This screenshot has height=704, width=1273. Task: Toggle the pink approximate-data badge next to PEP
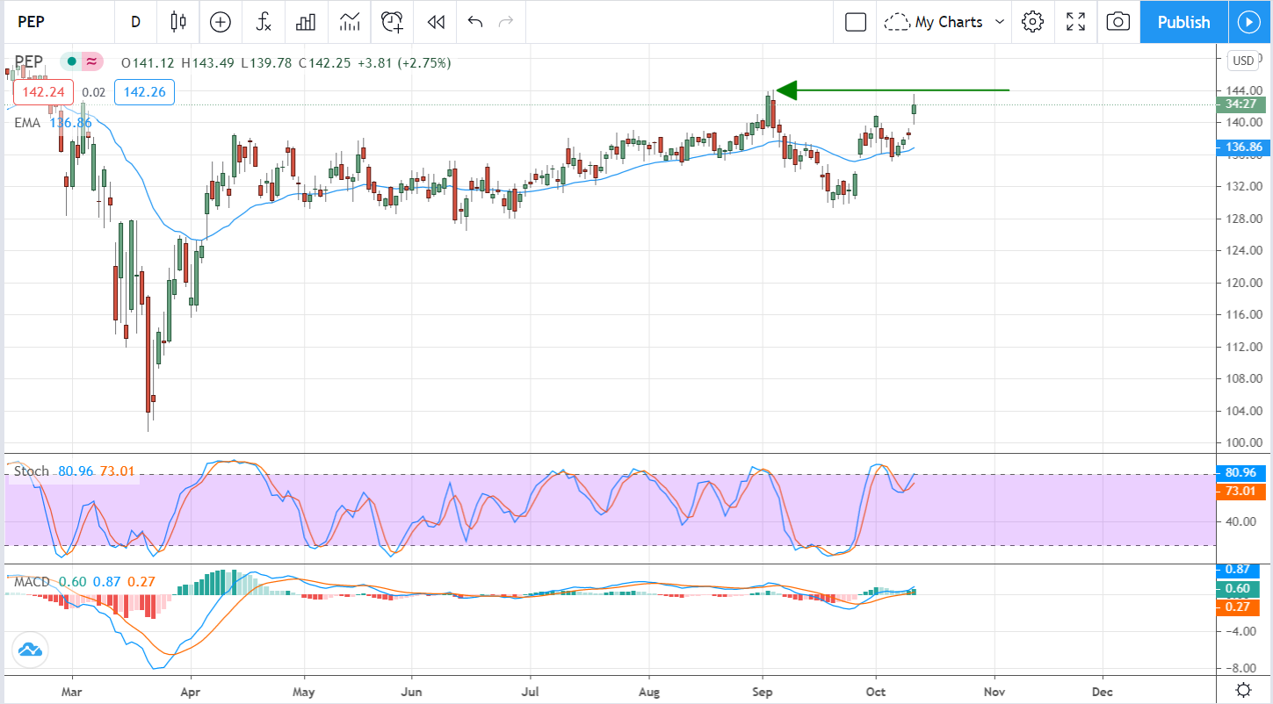tap(91, 61)
